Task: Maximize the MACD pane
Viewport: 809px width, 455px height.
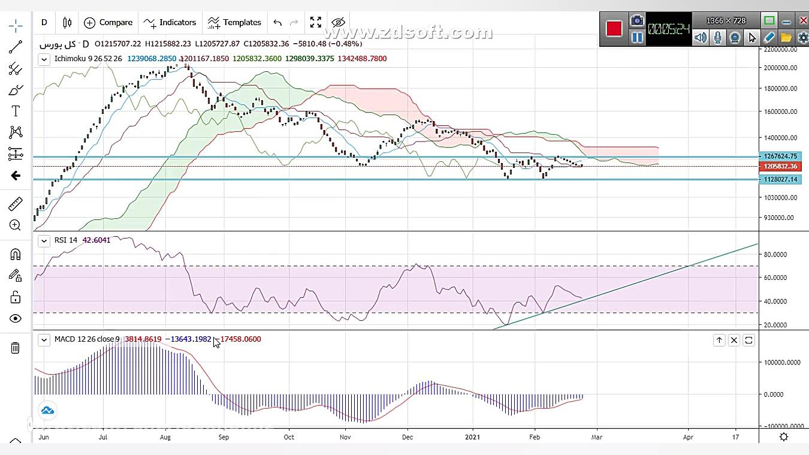Action: tap(749, 341)
